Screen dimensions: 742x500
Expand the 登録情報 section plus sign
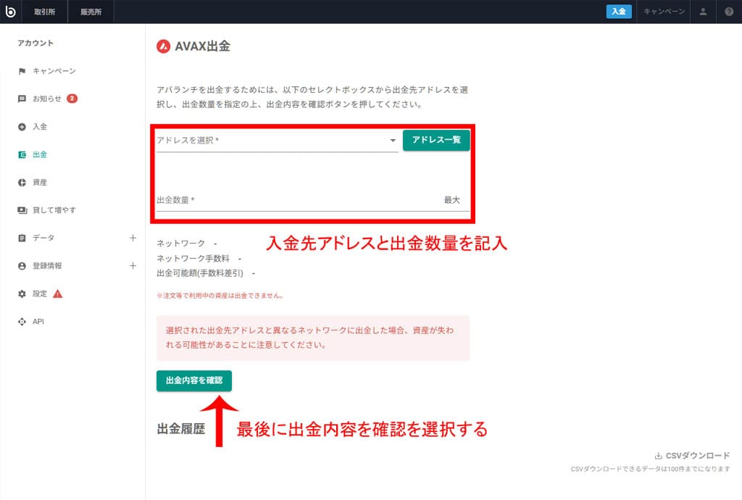[133, 266]
